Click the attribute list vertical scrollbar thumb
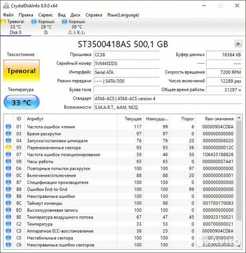The height and width of the screenshot is (253, 246). 239,171
